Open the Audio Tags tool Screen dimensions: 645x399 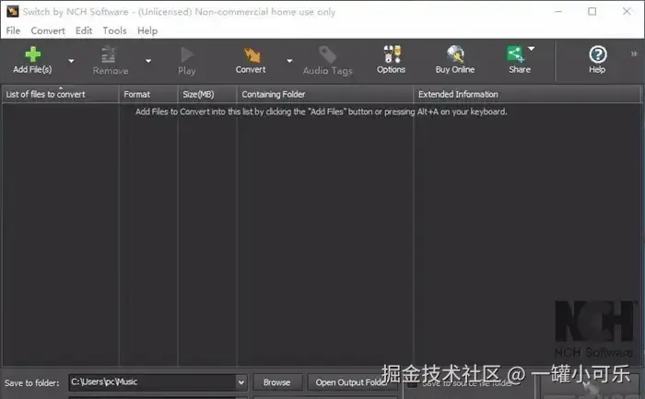[327, 61]
